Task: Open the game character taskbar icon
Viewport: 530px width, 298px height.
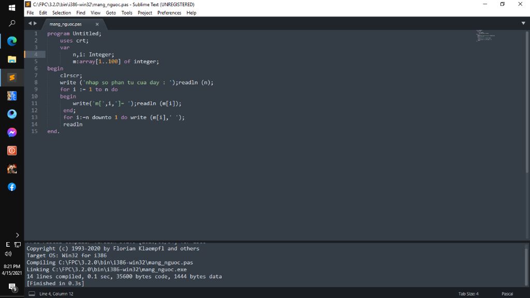Action: (x=12, y=169)
